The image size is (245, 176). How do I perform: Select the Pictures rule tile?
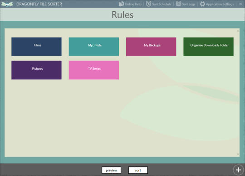36,70
